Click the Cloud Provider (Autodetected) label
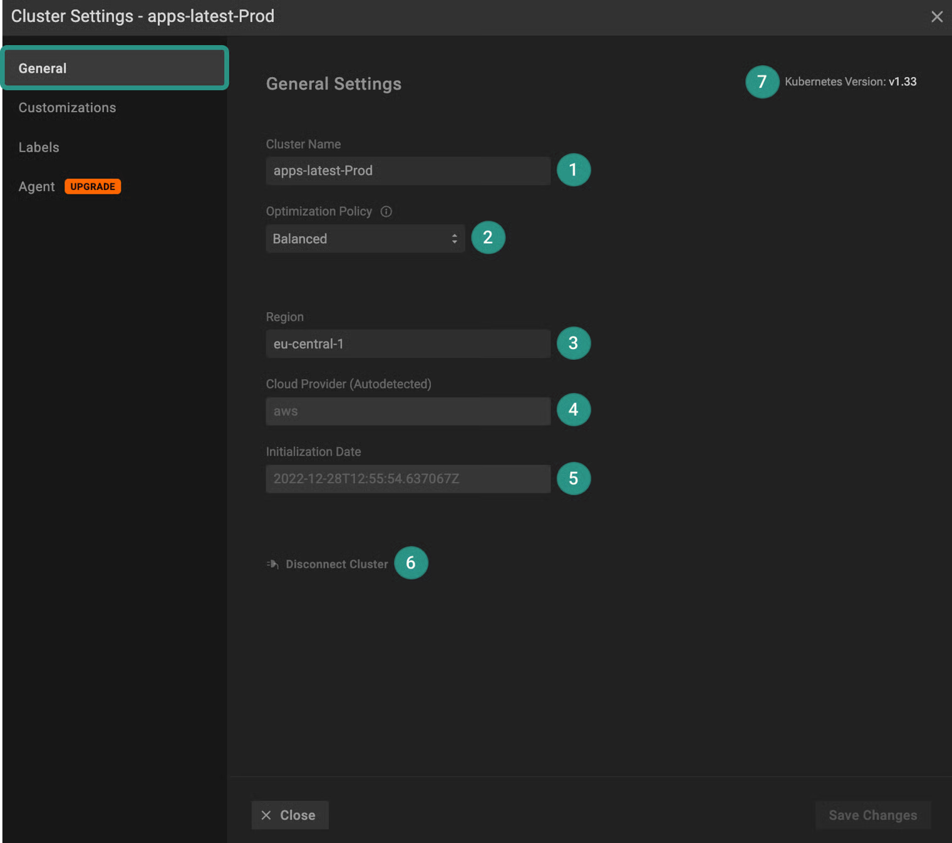952x843 pixels. pos(349,384)
